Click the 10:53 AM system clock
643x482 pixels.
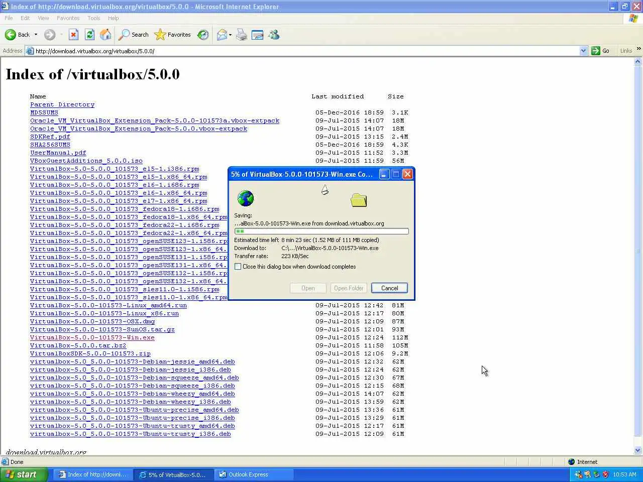[624, 474]
